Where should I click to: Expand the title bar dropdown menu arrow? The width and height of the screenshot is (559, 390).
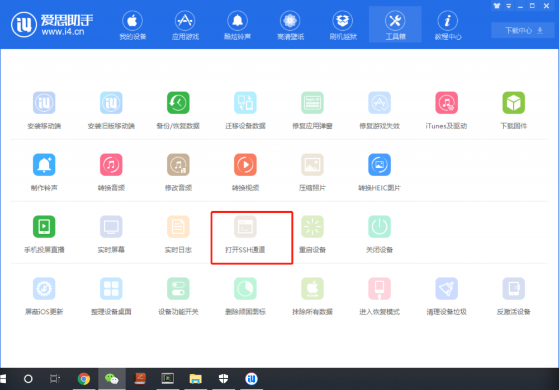coord(509,6)
